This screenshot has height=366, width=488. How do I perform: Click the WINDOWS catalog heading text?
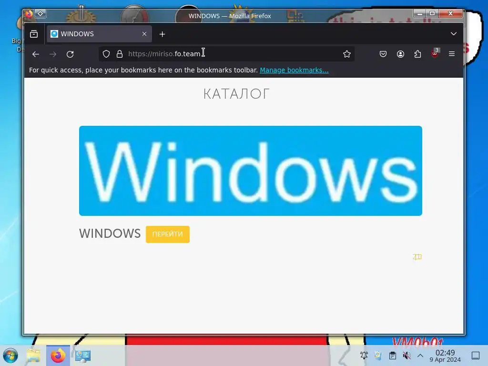tap(110, 234)
